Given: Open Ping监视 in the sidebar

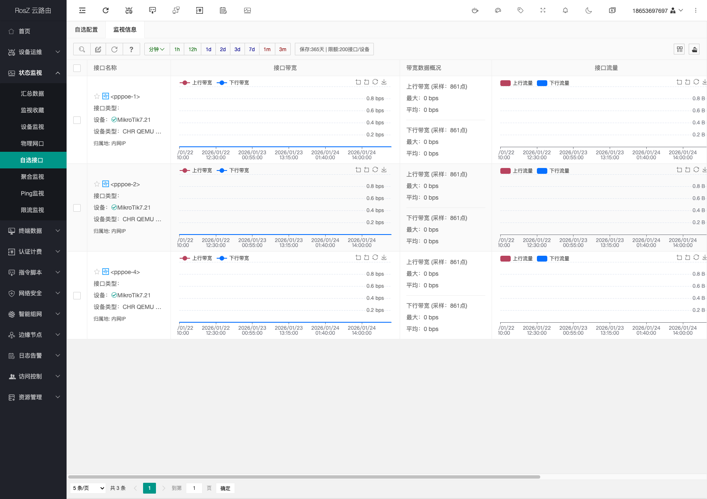Looking at the screenshot, I should (x=32, y=193).
